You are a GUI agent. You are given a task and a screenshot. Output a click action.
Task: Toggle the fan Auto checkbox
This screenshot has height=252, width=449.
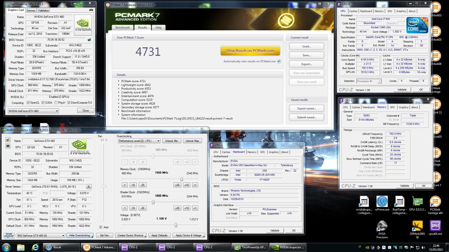pos(101,227)
